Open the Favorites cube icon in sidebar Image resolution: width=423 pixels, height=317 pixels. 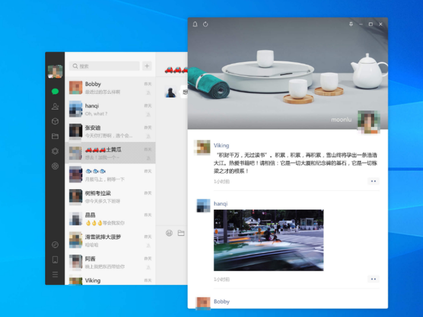click(x=55, y=121)
